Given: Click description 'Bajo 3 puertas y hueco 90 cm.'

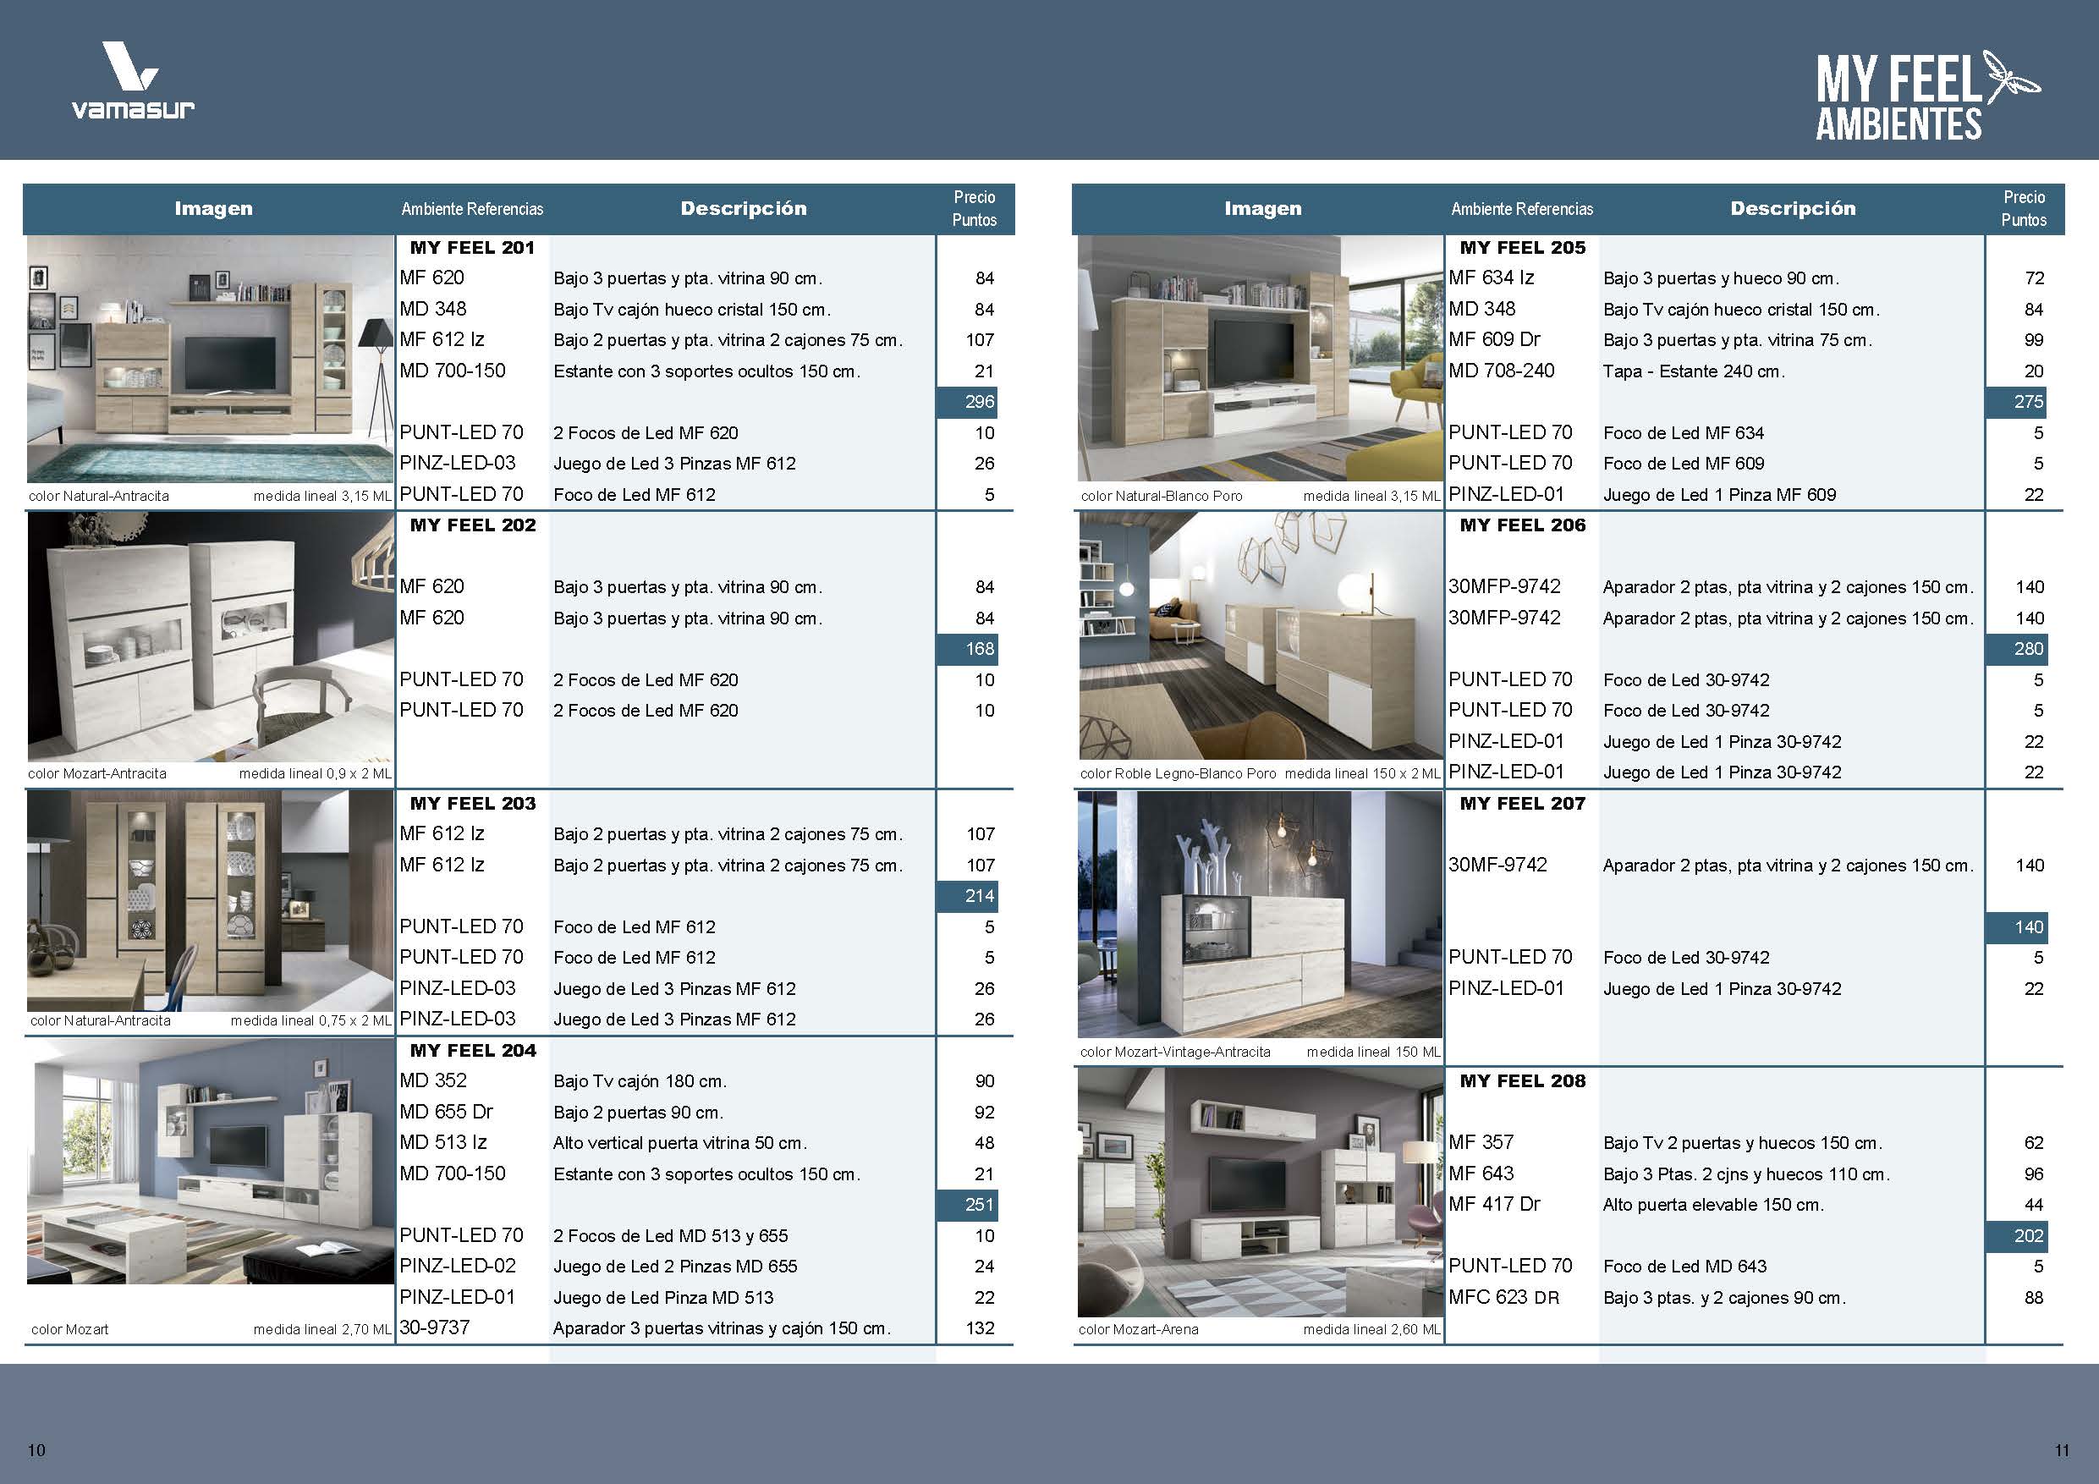Looking at the screenshot, I should click(x=1722, y=279).
